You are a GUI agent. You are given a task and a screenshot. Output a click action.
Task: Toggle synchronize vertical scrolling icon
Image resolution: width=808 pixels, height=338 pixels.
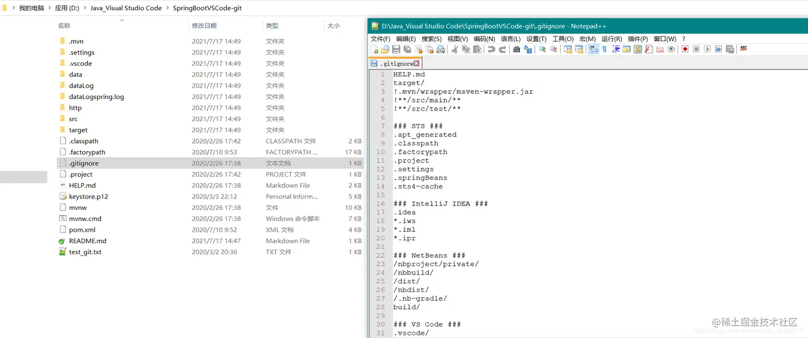pyautogui.click(x=568, y=49)
